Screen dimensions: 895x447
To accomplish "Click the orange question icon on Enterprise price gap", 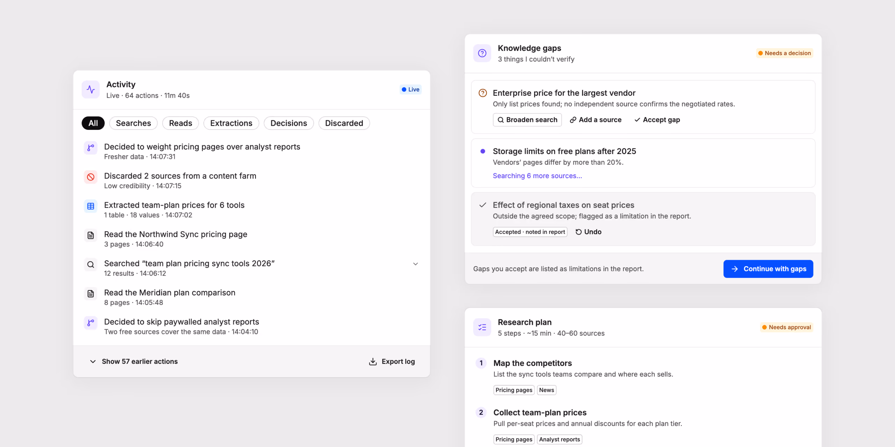I will (x=483, y=93).
